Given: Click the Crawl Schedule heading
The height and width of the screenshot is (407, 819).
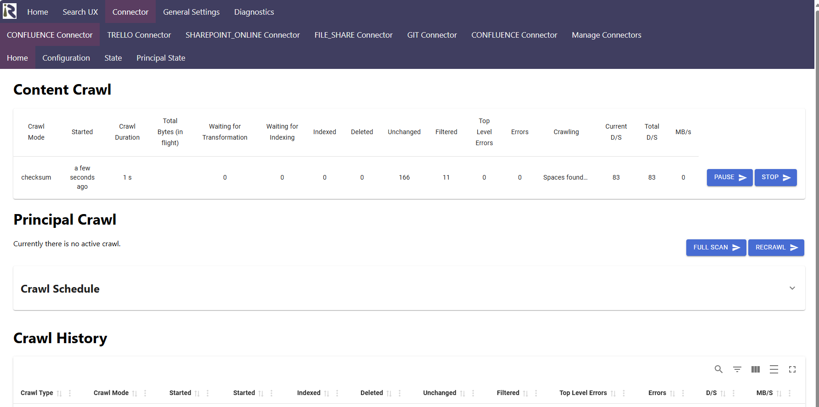Looking at the screenshot, I should [60, 289].
